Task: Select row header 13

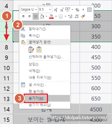Action: pyautogui.click(x=6, y=99)
